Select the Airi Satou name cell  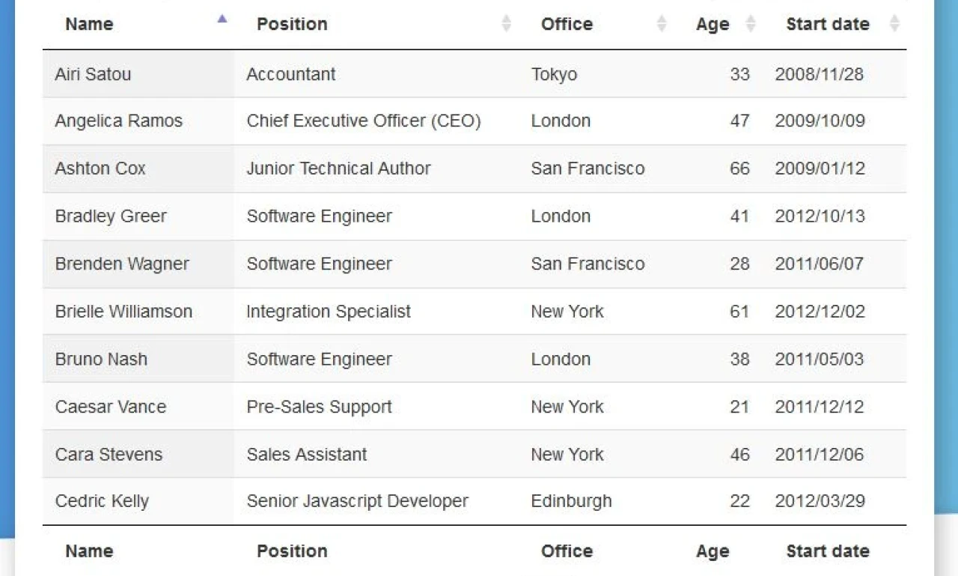click(93, 74)
